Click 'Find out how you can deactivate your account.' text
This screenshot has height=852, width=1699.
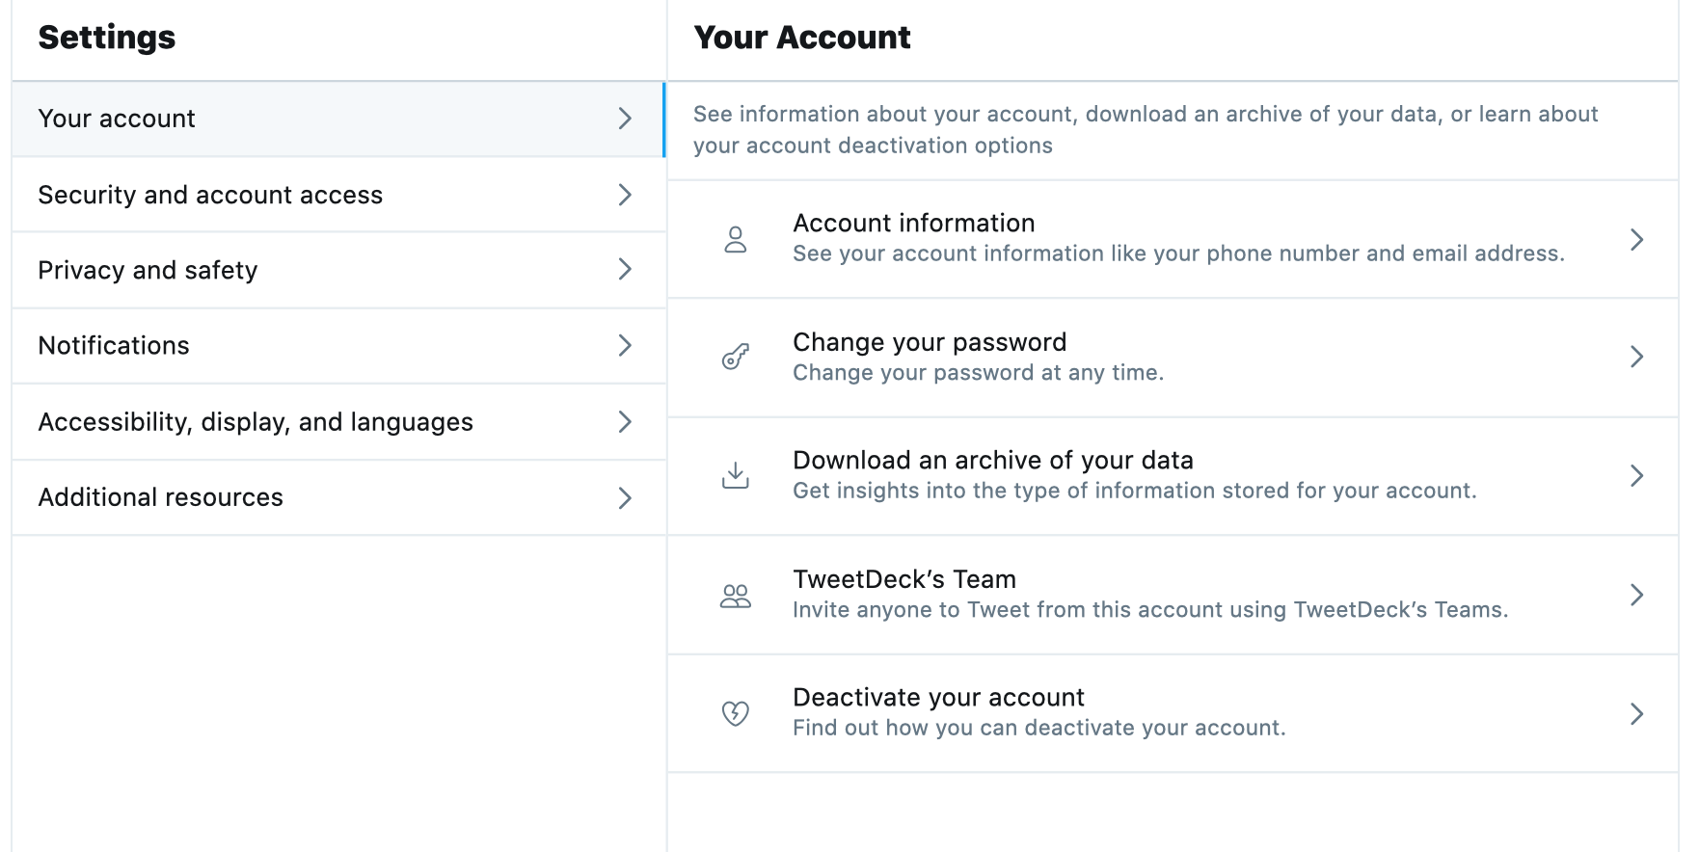1039,728
